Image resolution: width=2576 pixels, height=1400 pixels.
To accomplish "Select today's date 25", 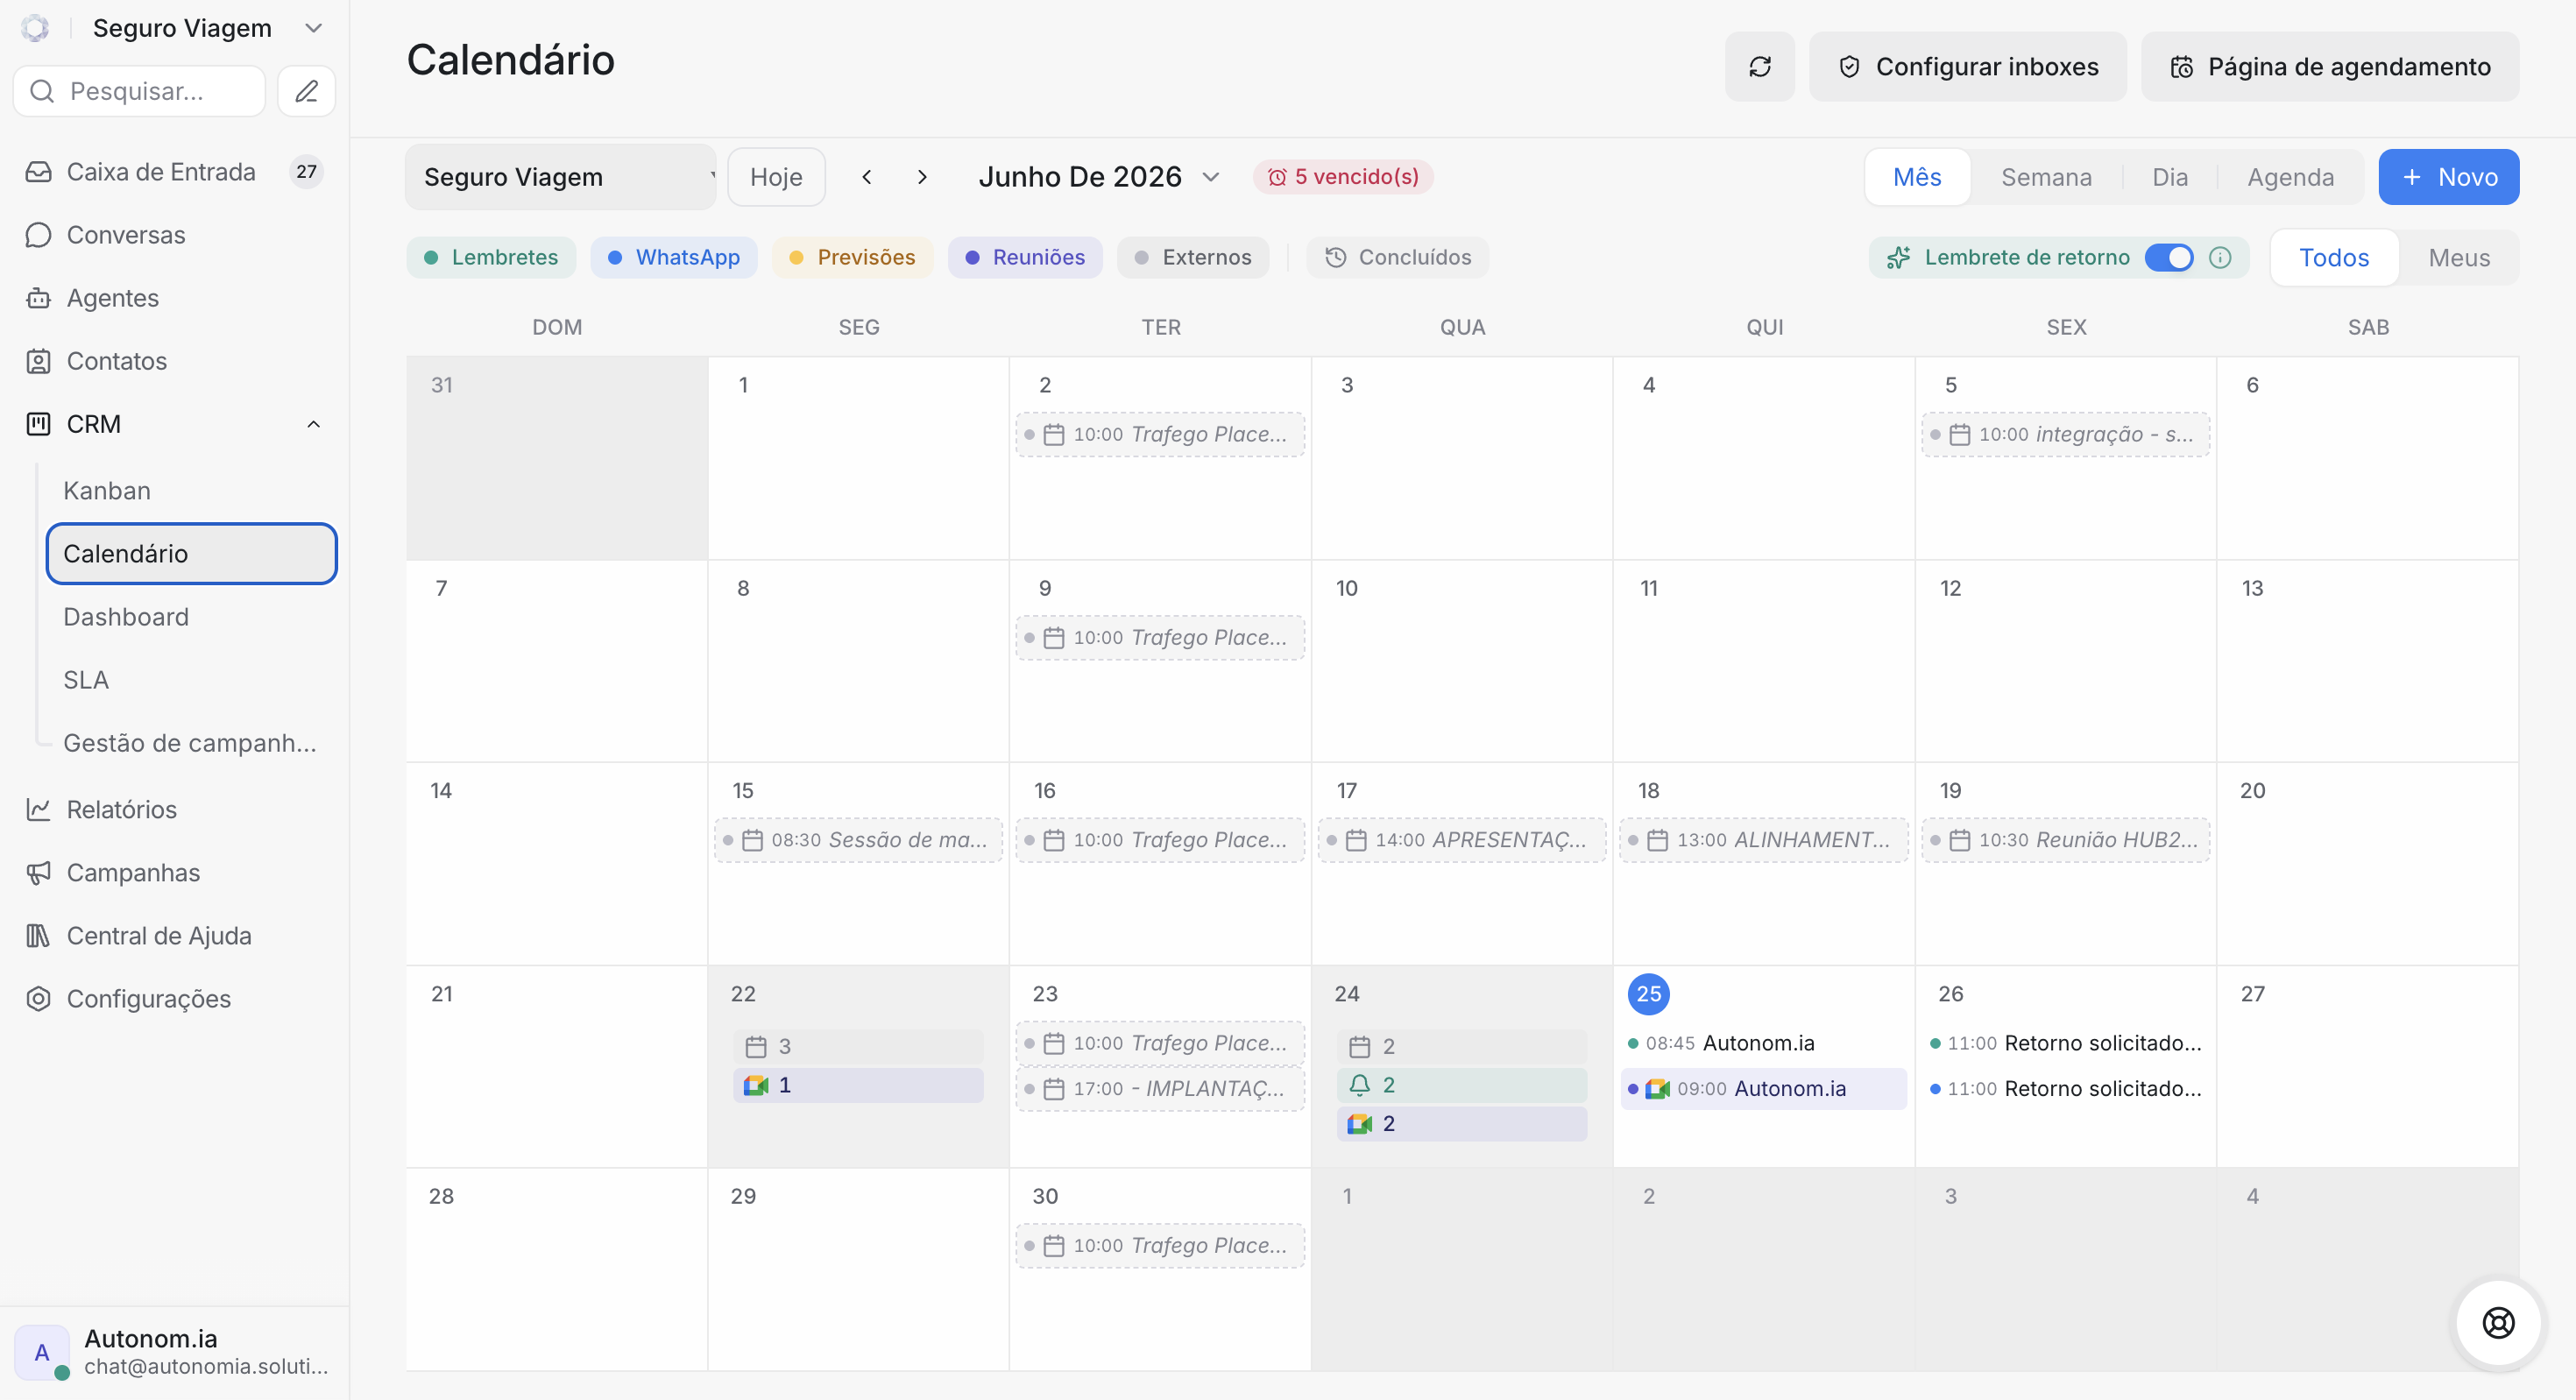I will (1648, 994).
